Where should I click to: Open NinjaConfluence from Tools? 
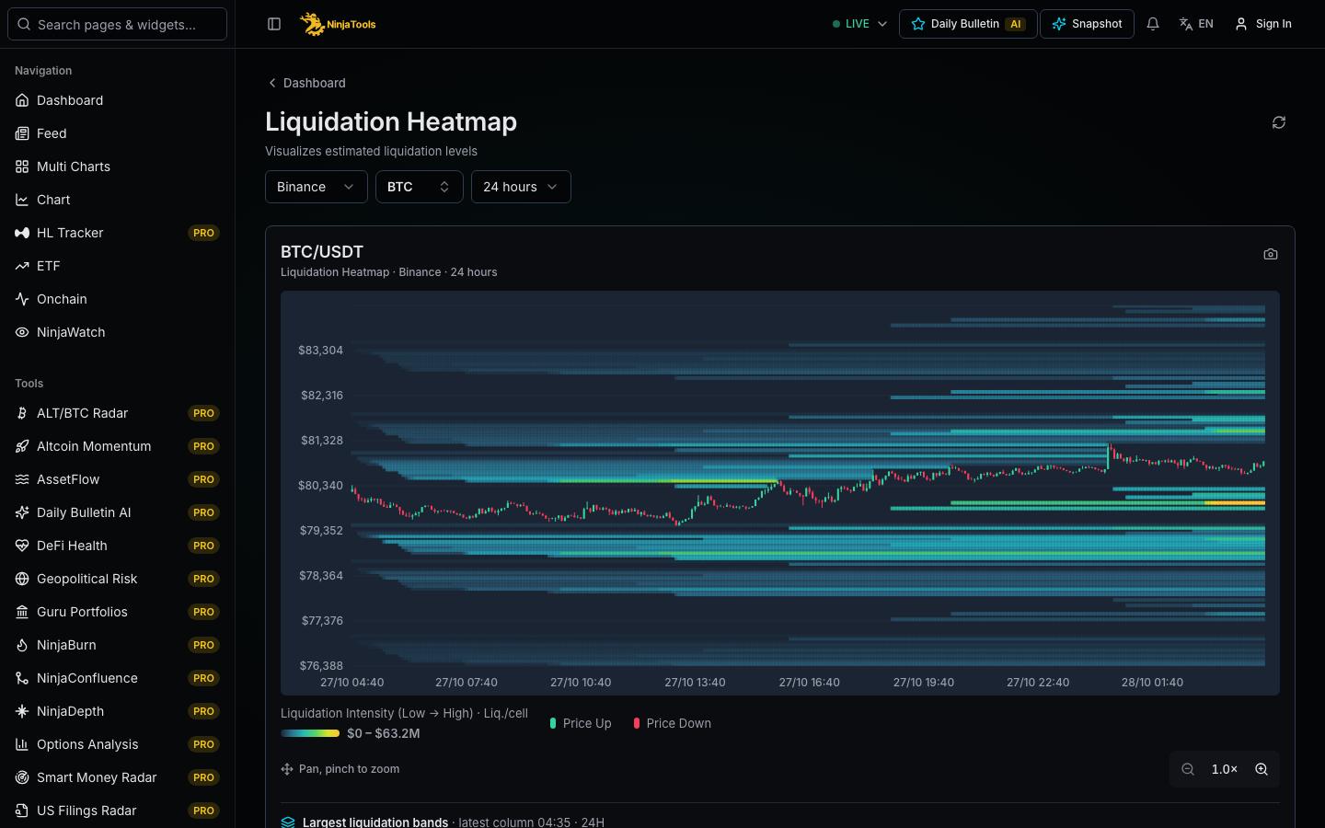point(117,678)
